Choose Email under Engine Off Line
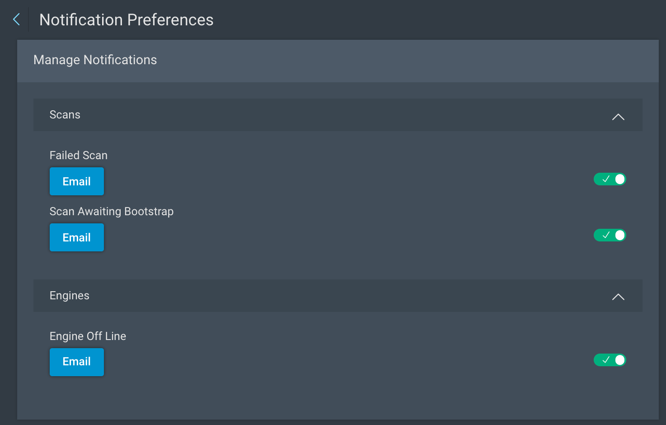 point(77,362)
